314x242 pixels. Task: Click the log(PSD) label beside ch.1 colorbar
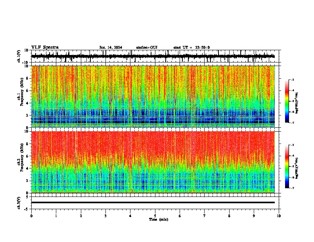click(x=297, y=103)
